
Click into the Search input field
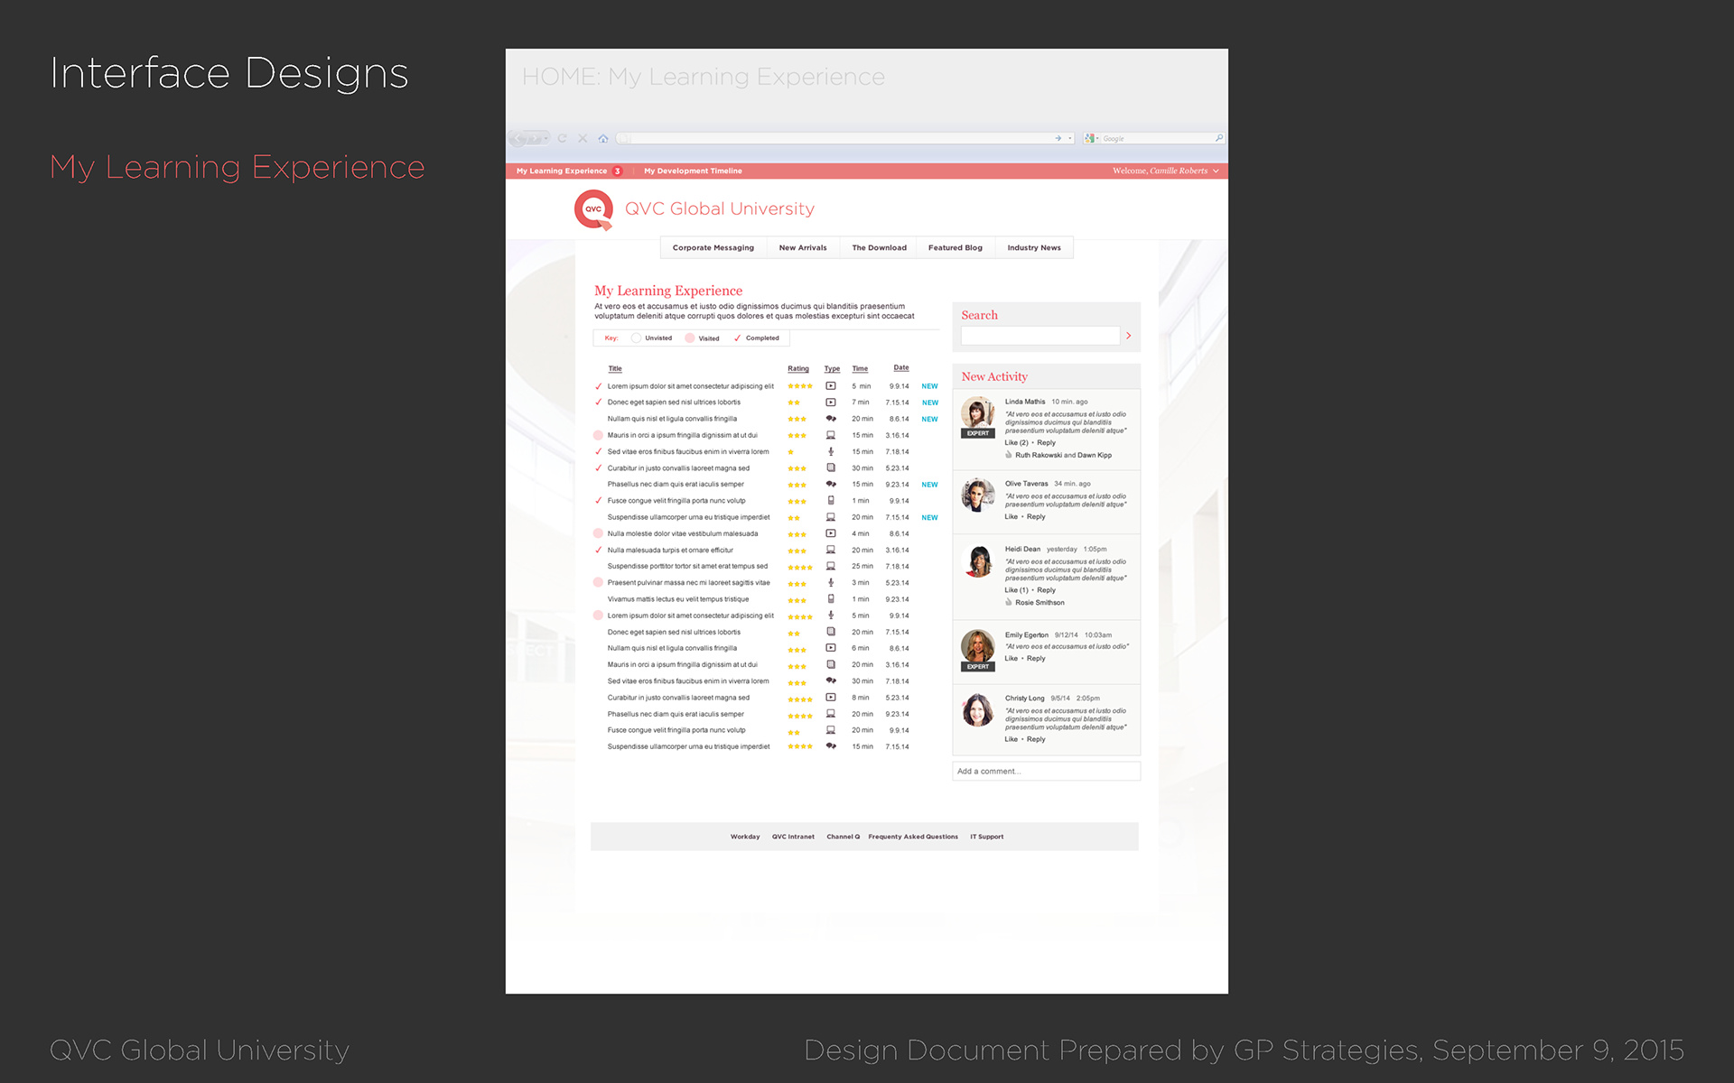tap(1040, 336)
